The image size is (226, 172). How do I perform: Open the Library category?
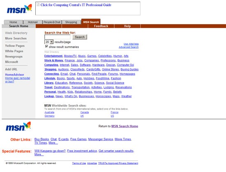click(49, 83)
